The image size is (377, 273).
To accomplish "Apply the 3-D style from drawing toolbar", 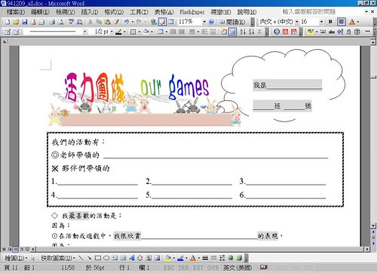I will tap(239, 258).
